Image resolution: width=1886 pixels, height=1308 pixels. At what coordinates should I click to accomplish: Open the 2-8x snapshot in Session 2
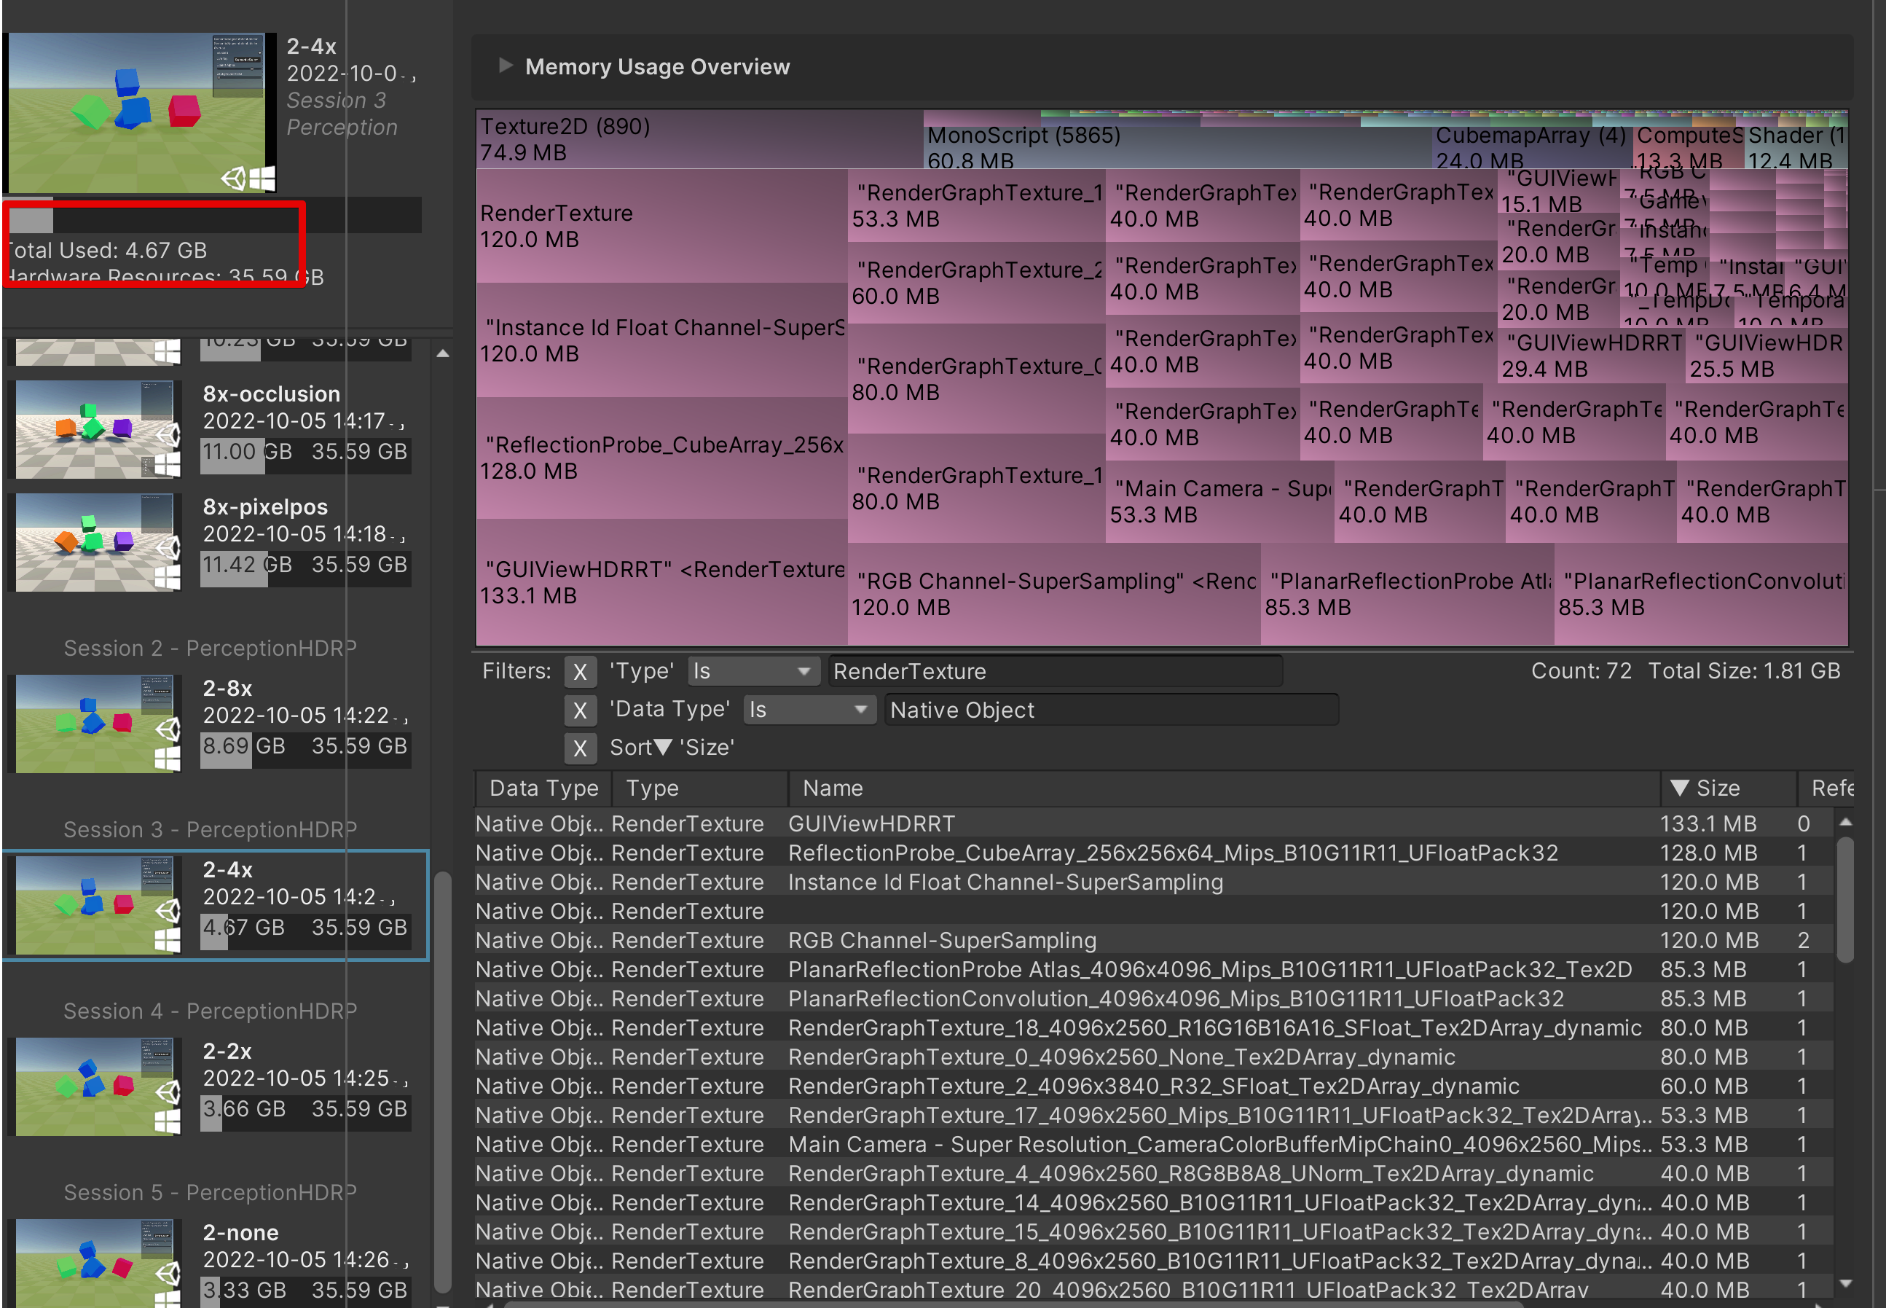[98, 724]
